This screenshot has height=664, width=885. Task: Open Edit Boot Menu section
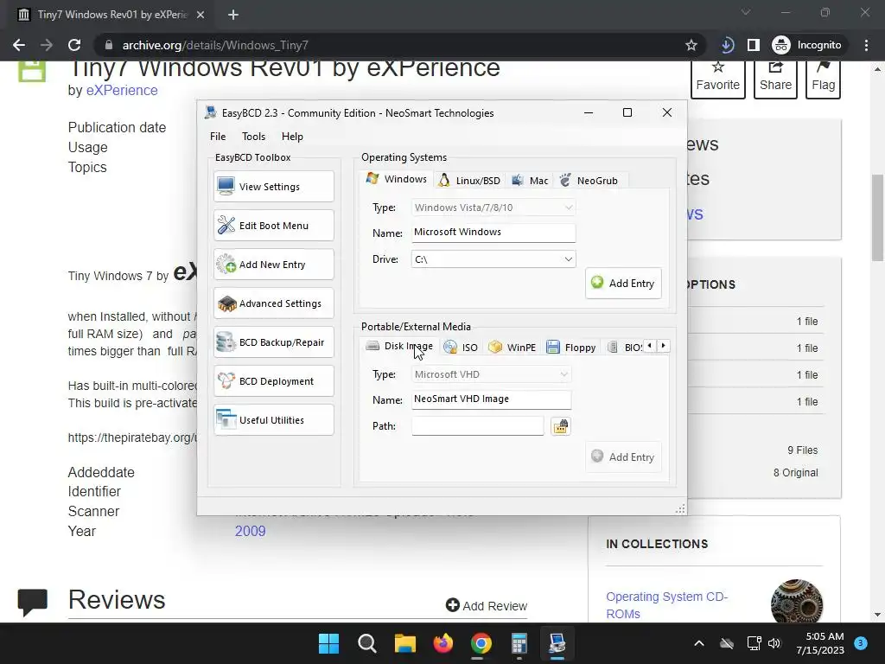point(274,226)
